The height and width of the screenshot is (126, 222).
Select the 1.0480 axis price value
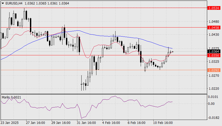(214, 22)
